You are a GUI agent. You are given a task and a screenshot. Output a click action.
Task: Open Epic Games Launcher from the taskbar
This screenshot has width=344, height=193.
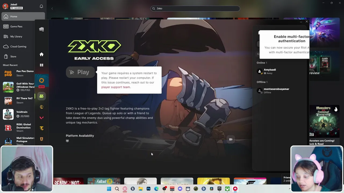click(219, 189)
